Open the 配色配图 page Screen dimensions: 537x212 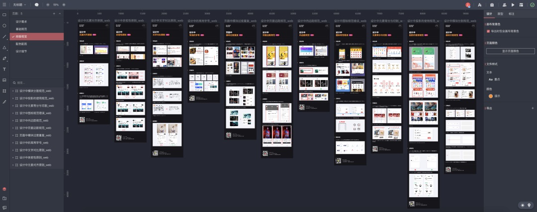(x=37, y=44)
